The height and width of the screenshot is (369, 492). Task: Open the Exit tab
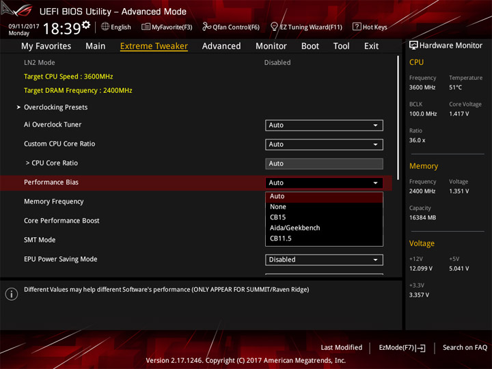point(371,46)
